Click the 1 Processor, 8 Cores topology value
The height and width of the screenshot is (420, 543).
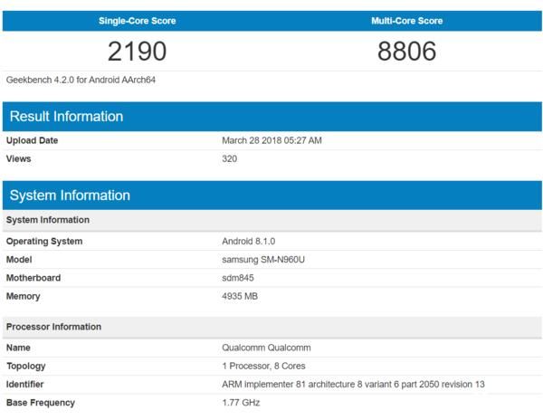[263, 366]
